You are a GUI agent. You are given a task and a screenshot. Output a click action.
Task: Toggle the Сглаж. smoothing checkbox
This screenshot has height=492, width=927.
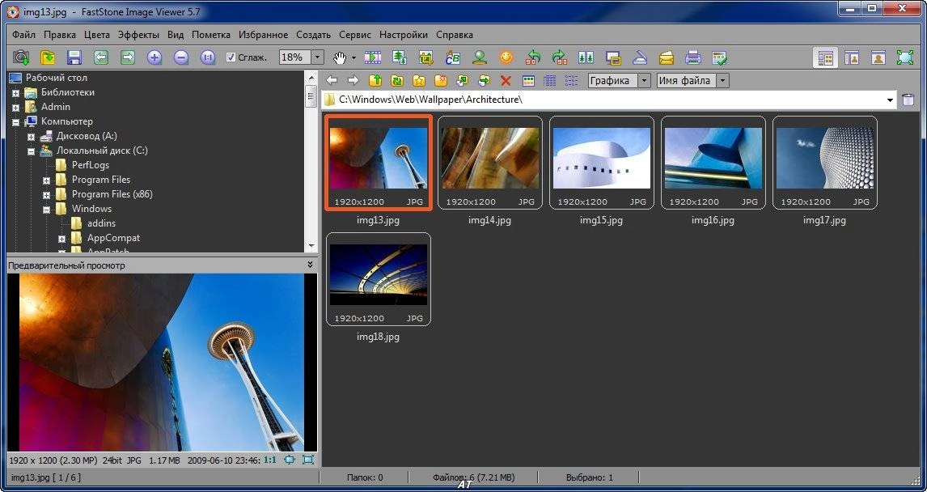(x=231, y=57)
